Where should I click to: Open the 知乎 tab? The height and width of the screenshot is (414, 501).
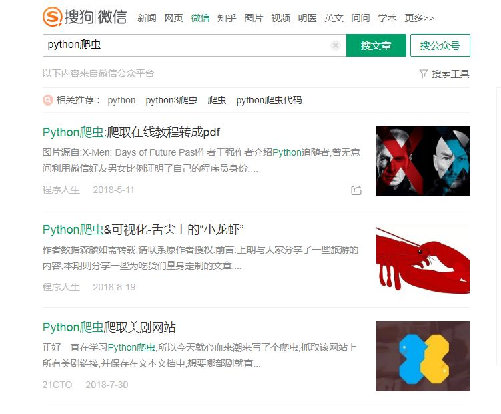pyautogui.click(x=227, y=18)
